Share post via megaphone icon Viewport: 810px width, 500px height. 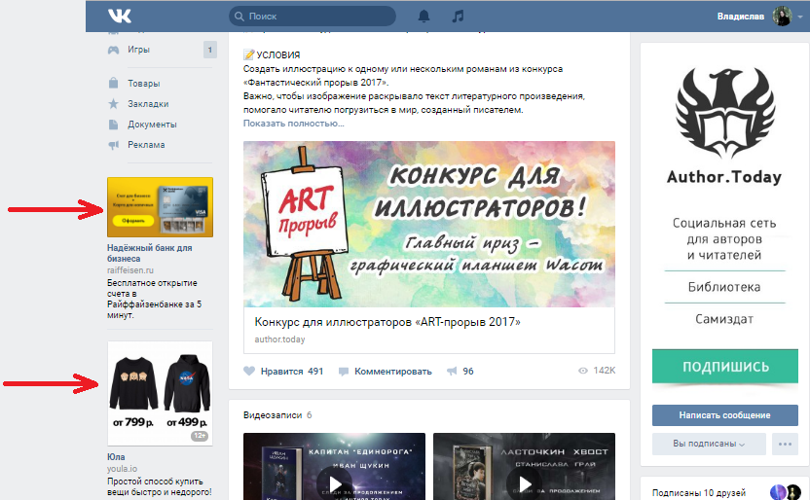pyautogui.click(x=452, y=371)
